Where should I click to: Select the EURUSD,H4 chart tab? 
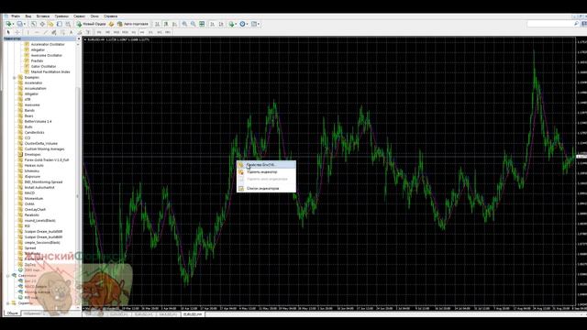point(193,314)
